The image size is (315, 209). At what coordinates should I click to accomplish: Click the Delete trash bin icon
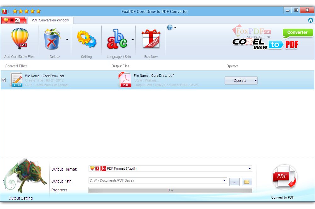pyautogui.click(x=52, y=39)
